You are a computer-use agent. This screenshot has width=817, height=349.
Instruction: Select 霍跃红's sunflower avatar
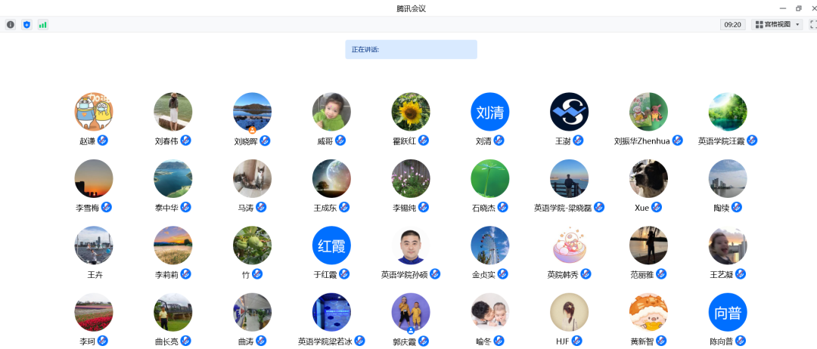(x=411, y=112)
